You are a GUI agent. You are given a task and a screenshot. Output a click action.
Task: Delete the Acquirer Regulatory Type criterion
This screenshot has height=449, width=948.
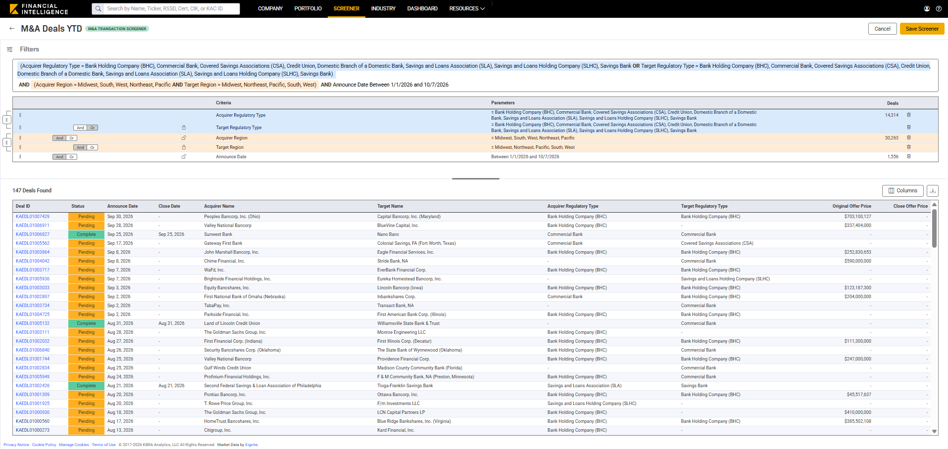909,115
